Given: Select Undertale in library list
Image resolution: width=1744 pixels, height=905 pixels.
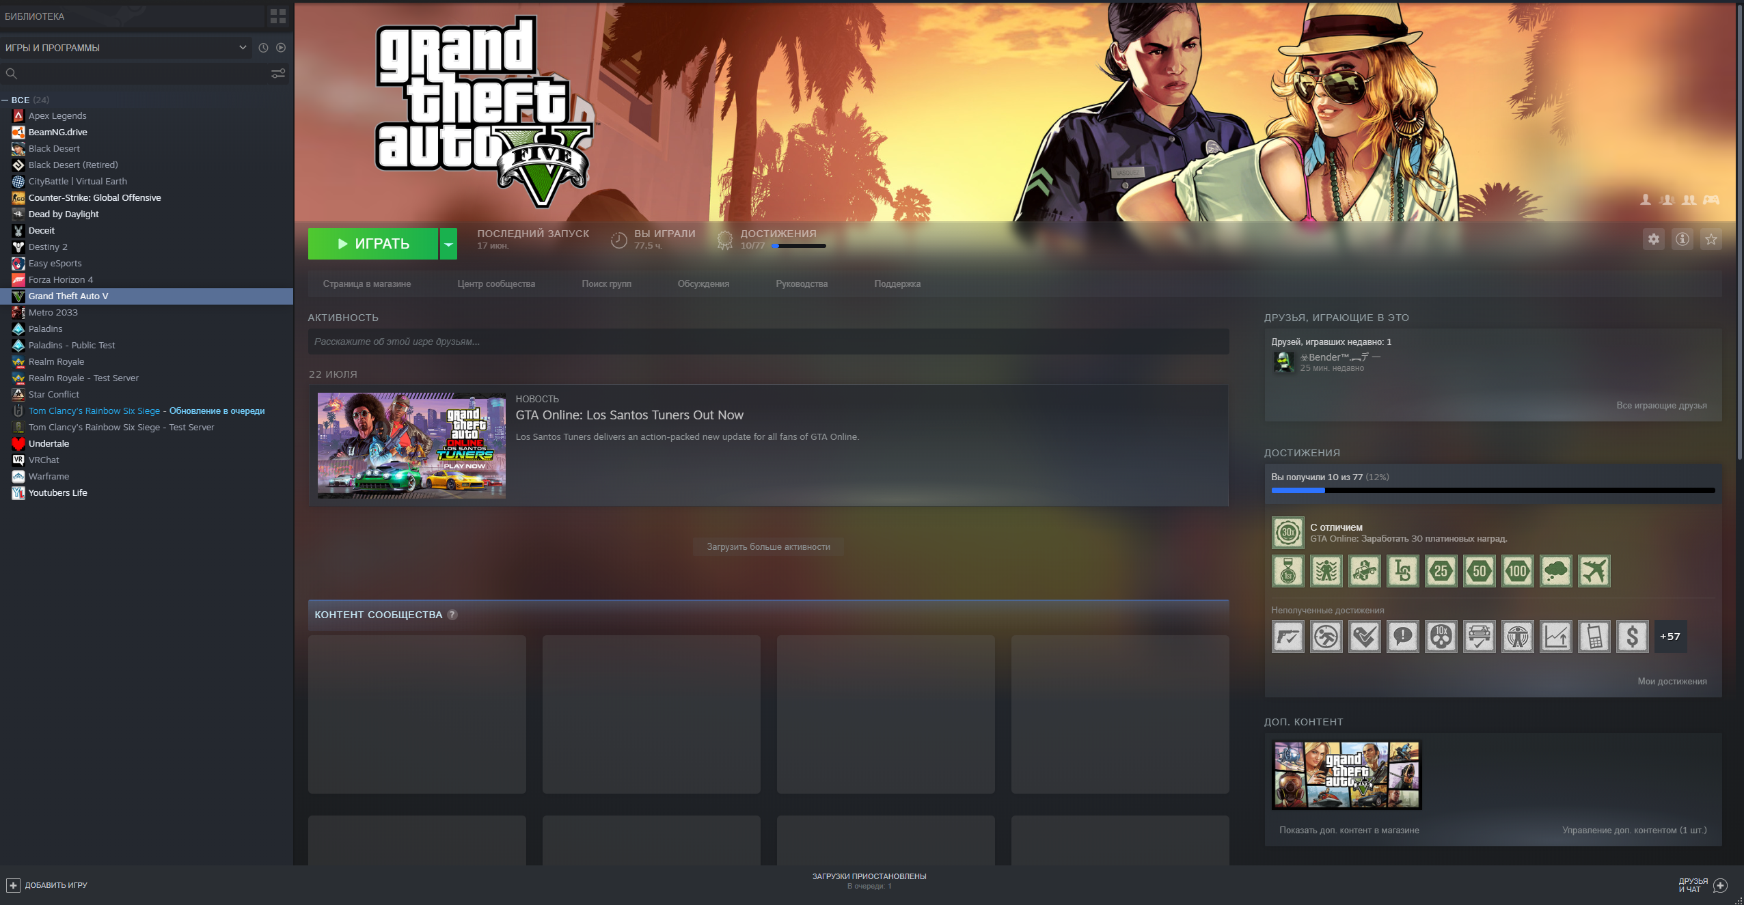Looking at the screenshot, I should [146, 443].
